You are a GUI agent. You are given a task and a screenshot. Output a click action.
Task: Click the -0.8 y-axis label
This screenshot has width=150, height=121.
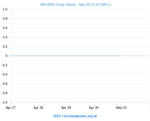(x=5, y=93)
